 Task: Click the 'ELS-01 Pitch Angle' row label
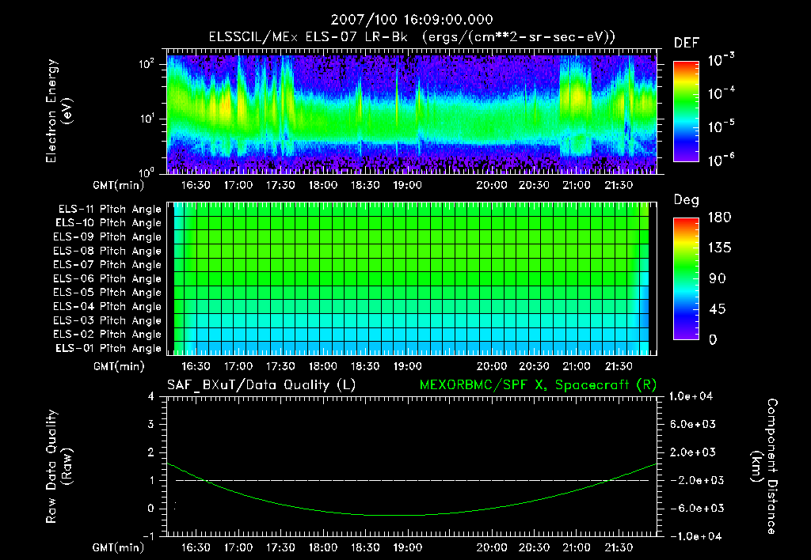point(108,348)
